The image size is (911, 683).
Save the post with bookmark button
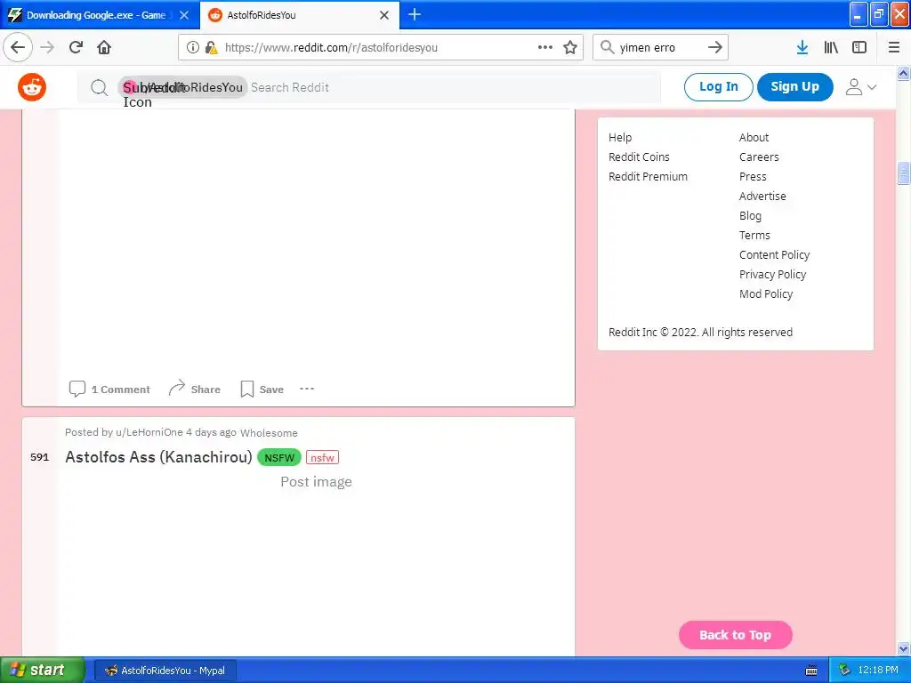[262, 390]
